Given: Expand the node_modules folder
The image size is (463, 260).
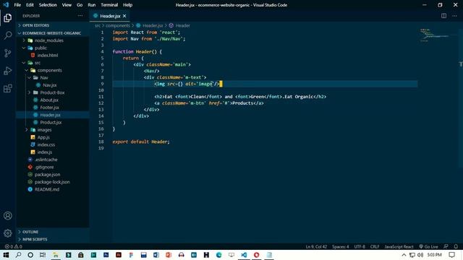Looking at the screenshot, I should click(x=48, y=40).
